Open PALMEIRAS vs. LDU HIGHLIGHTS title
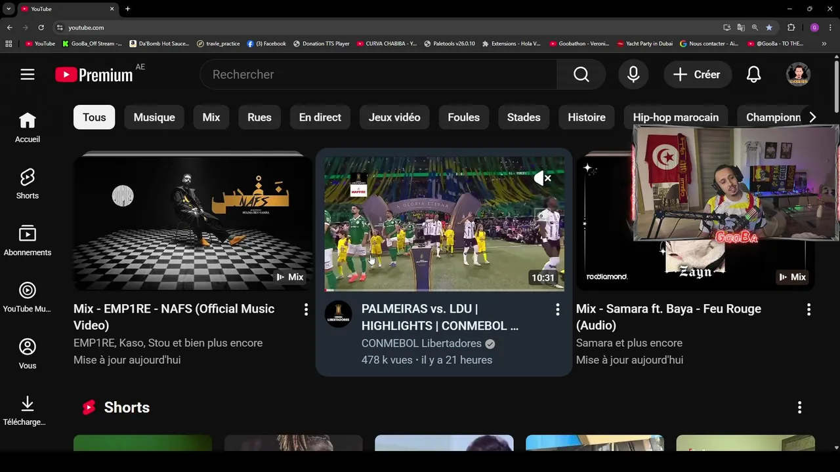Screen dimensions: 840x472 440,317
